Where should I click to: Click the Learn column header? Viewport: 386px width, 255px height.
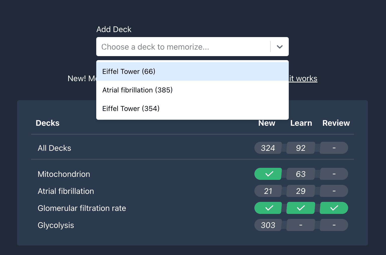click(301, 123)
